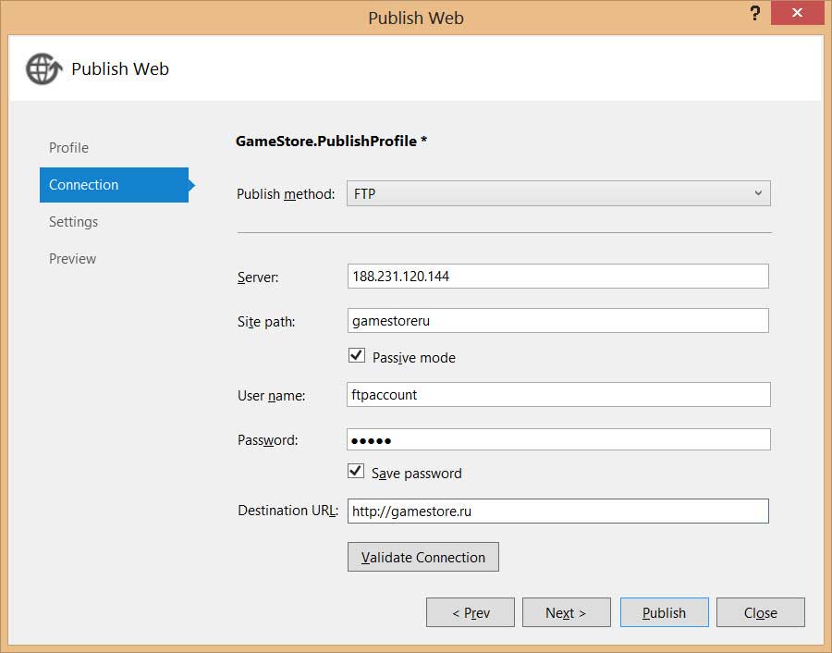Viewport: 832px width, 653px height.
Task: Advance with the Next button
Action: [x=566, y=612]
